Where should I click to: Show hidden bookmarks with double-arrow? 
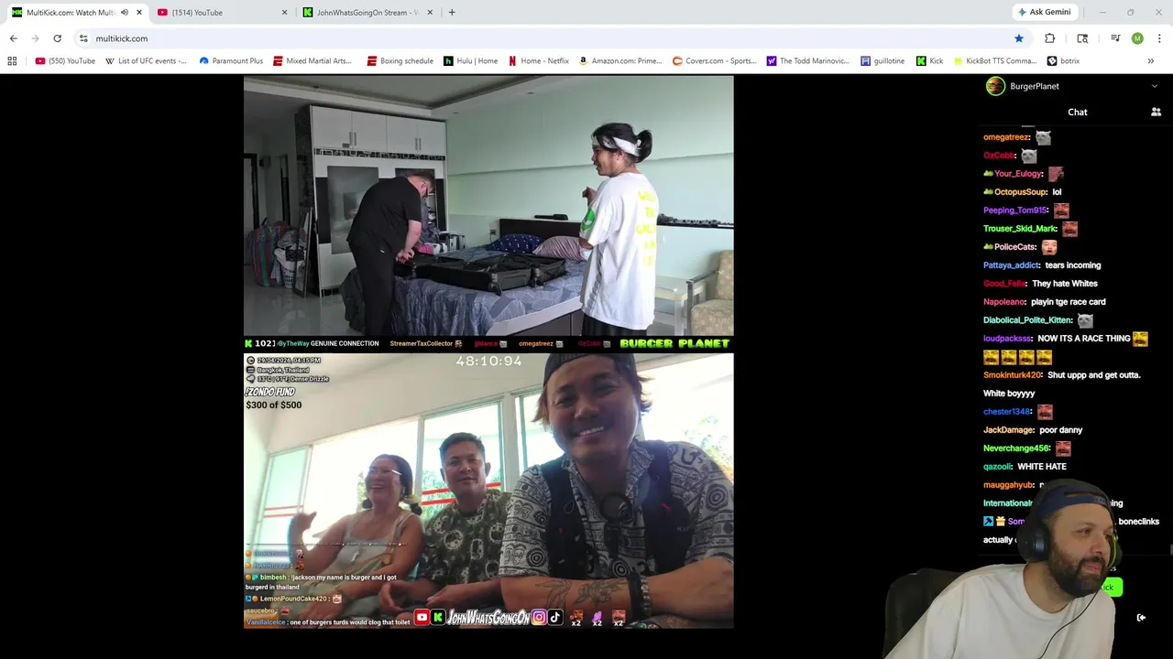tap(1150, 61)
